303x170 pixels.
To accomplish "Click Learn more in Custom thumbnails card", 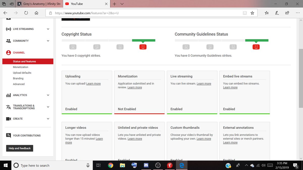I will point(204,139).
